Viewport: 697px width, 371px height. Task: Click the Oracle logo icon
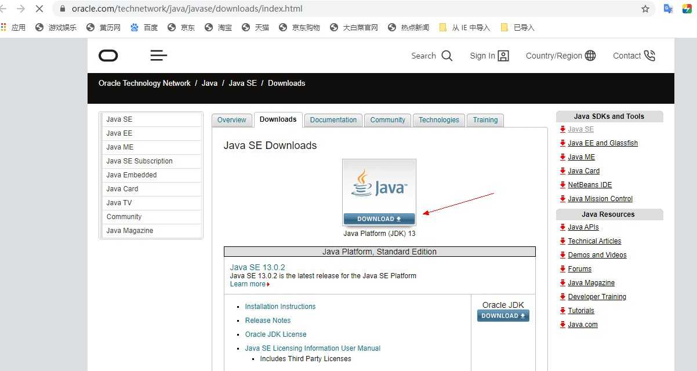point(108,56)
